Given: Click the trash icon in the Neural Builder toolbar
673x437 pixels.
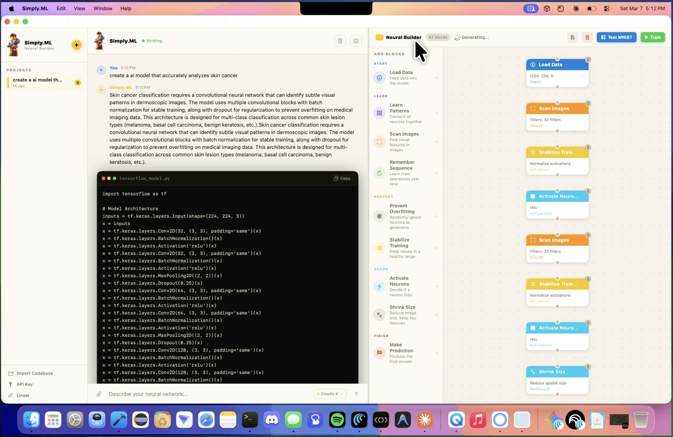Looking at the screenshot, I should (x=587, y=37).
